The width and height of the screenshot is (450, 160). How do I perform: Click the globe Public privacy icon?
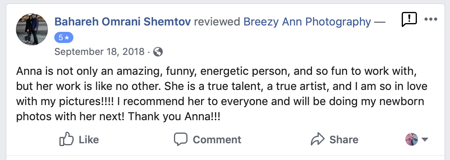click(x=158, y=52)
